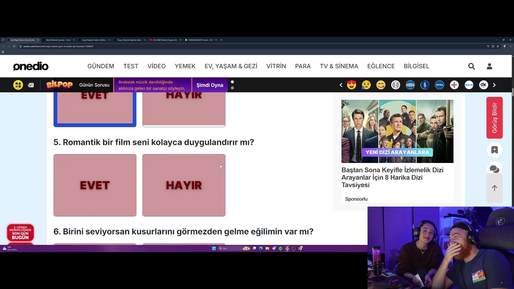
Task: Open Spotify from the taskbar
Action: tap(280, 248)
